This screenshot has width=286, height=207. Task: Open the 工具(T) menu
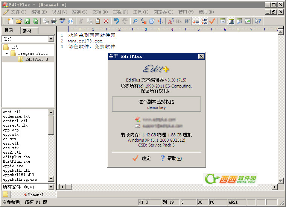tap(141, 12)
